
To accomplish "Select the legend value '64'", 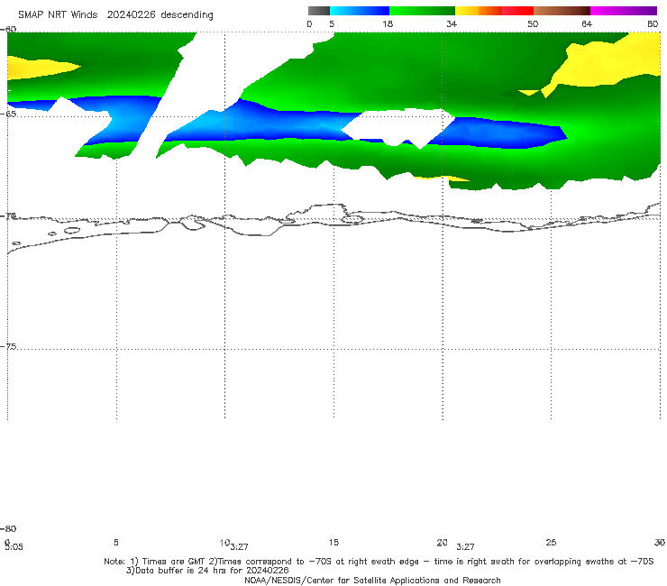I will [587, 23].
